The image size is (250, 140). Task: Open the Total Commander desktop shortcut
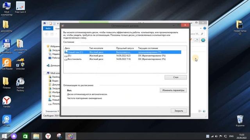(x=7, y=46)
